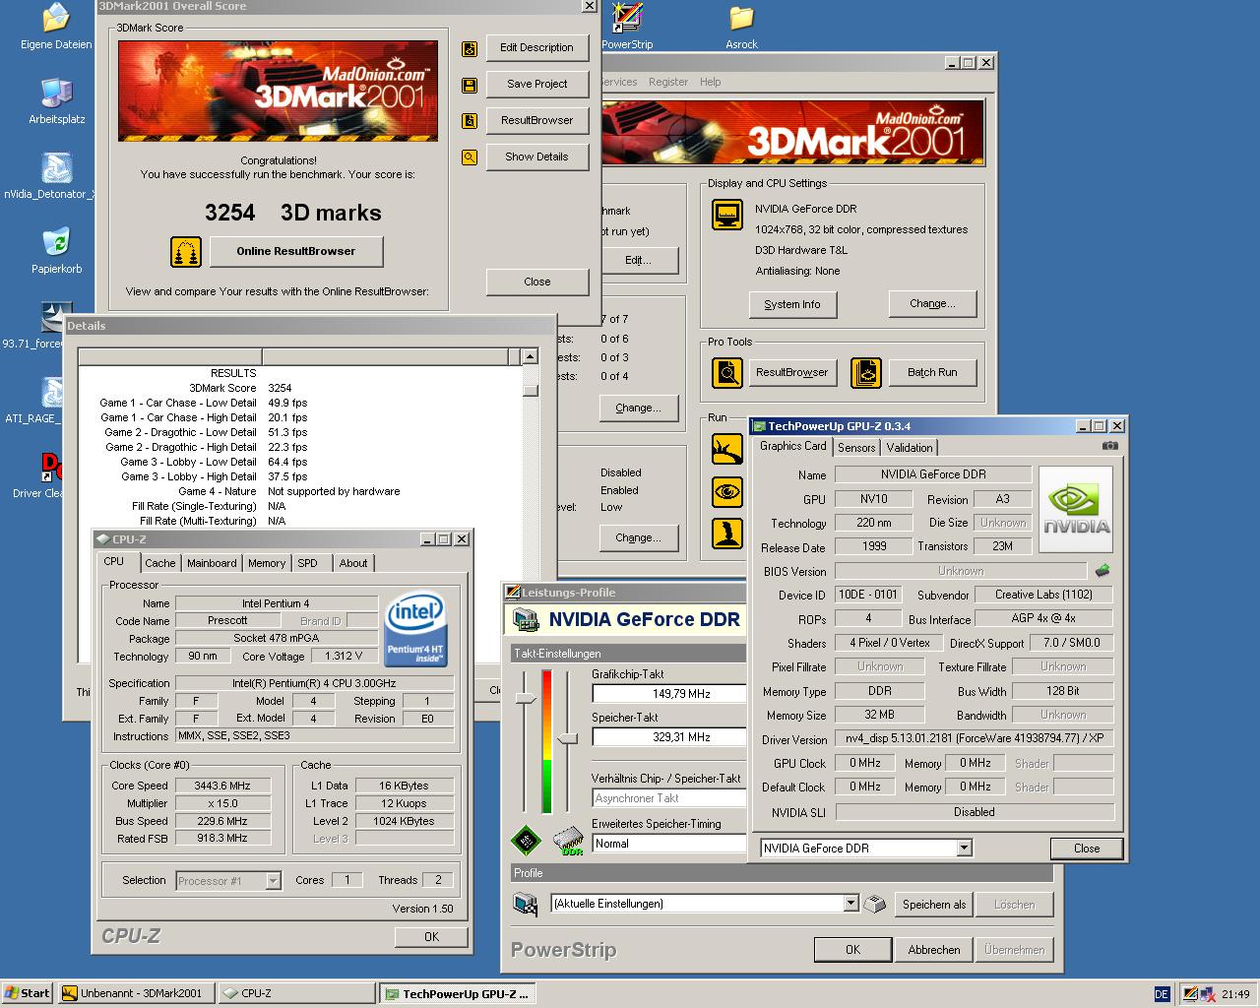Click the Batch Run icon in Pro Tools
The height and width of the screenshot is (1008, 1260).
[x=866, y=373]
